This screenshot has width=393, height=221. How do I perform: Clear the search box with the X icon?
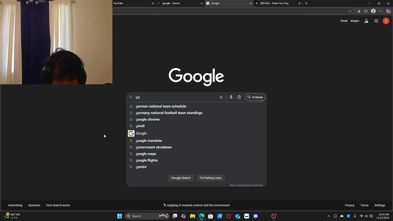coord(221,97)
